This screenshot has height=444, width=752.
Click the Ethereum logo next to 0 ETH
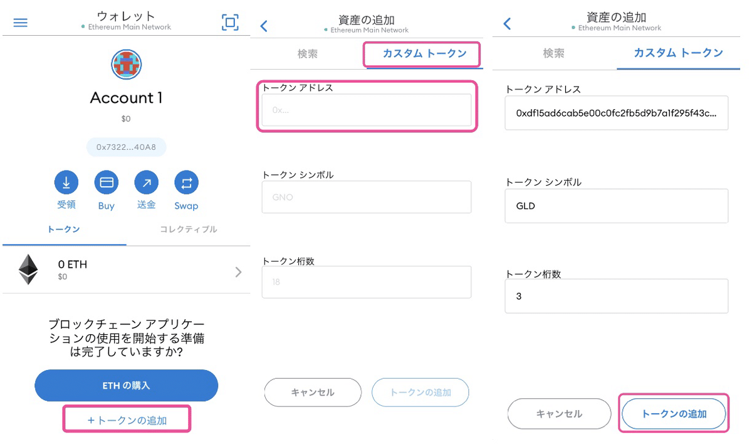click(28, 269)
